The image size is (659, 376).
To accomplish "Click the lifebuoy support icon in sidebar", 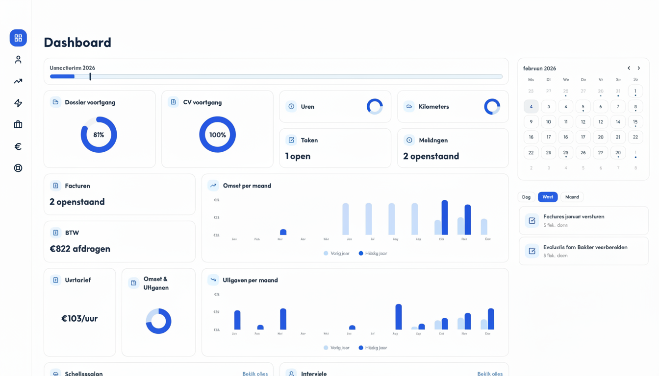I will pyautogui.click(x=18, y=168).
